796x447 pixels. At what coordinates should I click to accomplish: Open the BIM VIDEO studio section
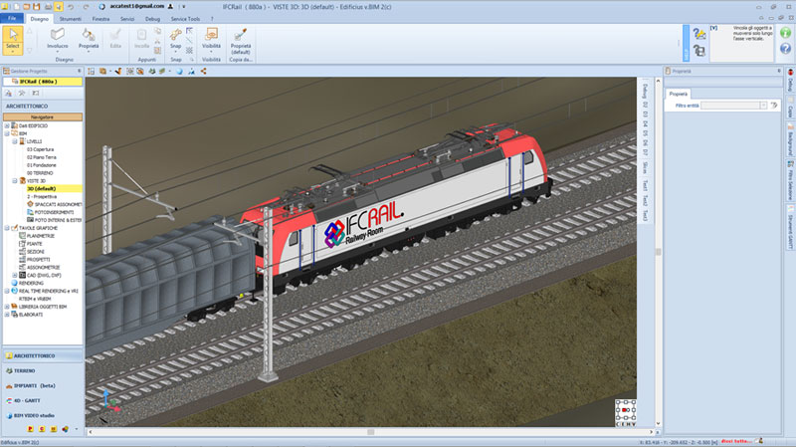(x=43, y=415)
